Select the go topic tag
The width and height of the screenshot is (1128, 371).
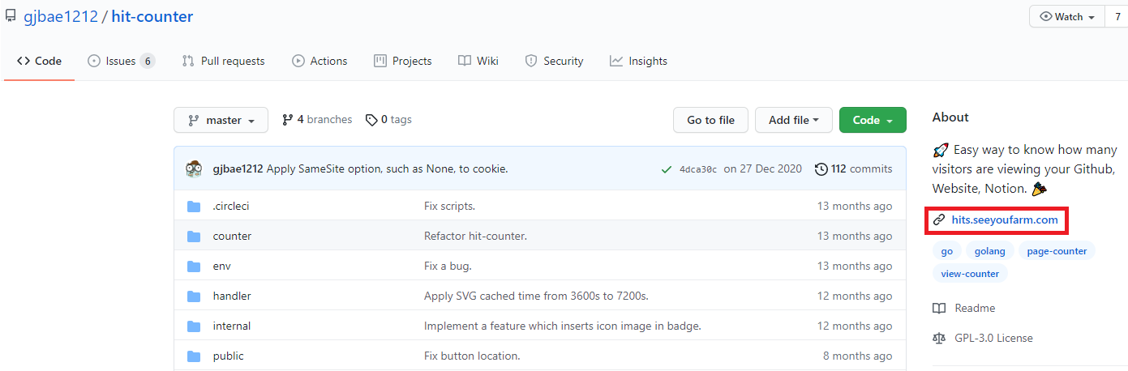[x=946, y=251]
